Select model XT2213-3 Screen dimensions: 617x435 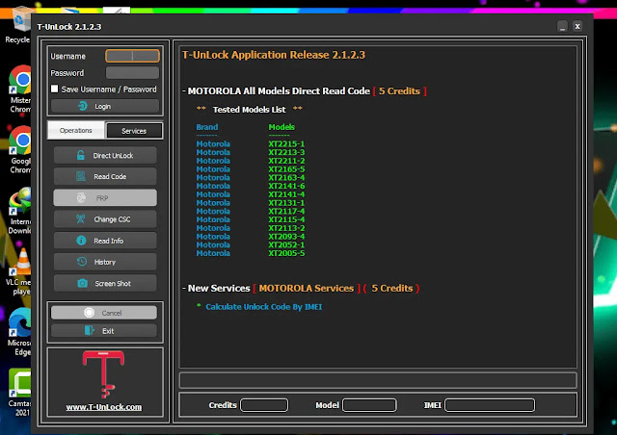coord(286,152)
